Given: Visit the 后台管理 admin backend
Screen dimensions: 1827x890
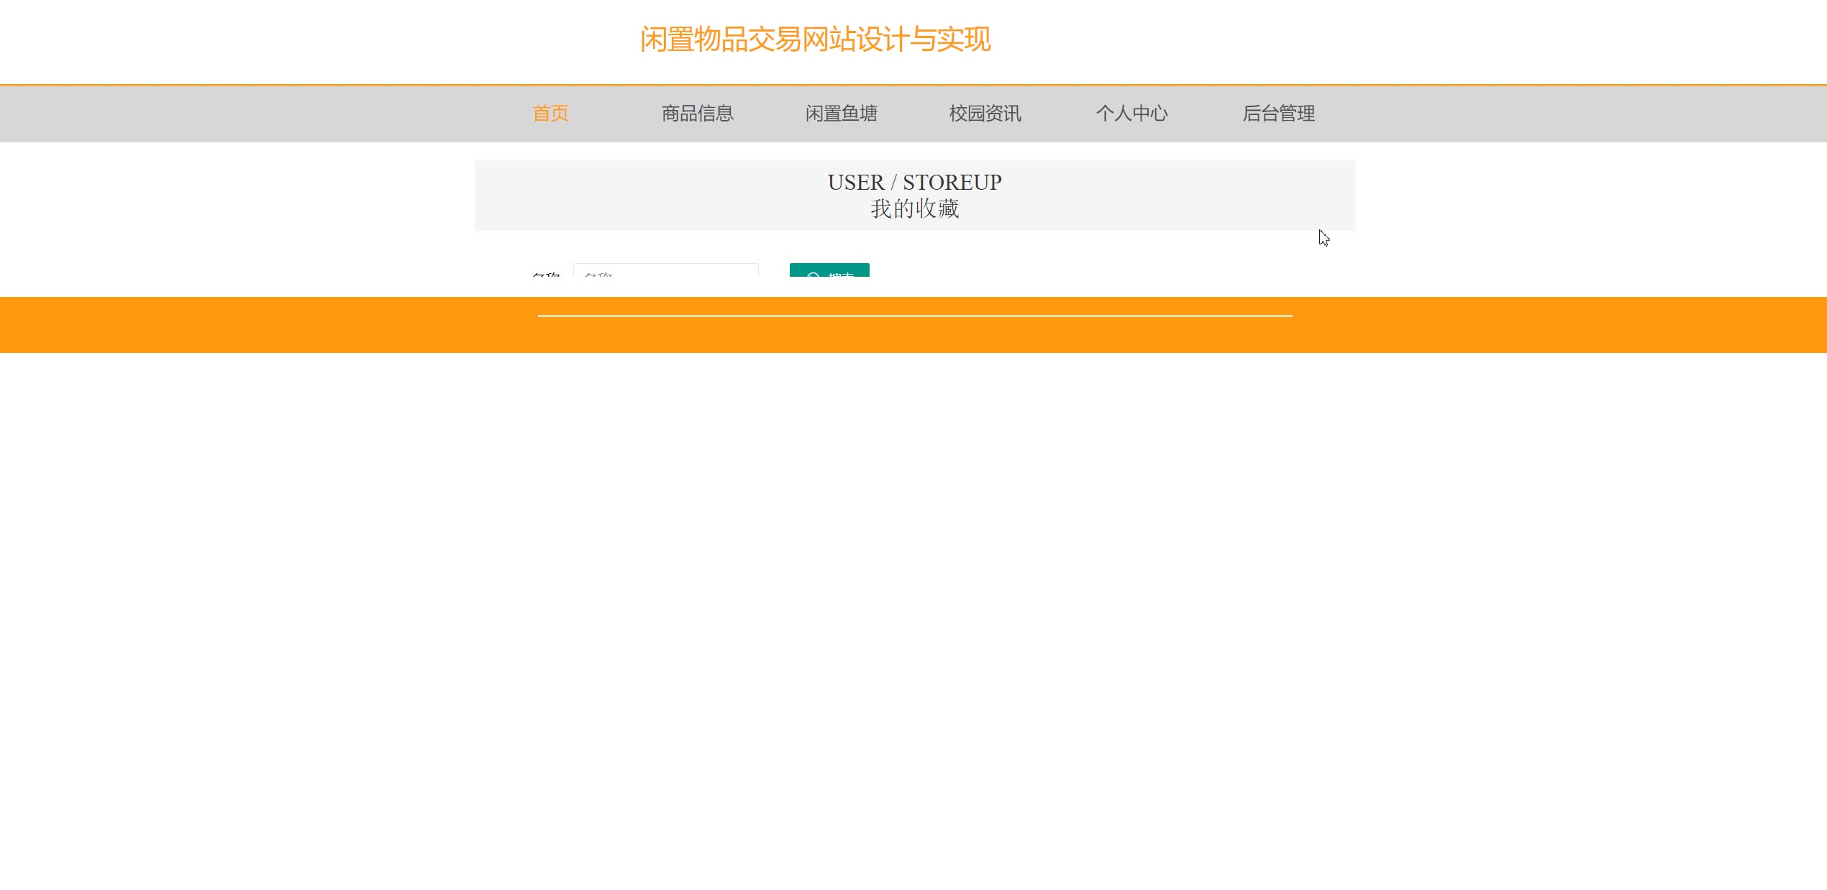Looking at the screenshot, I should 1278,114.
